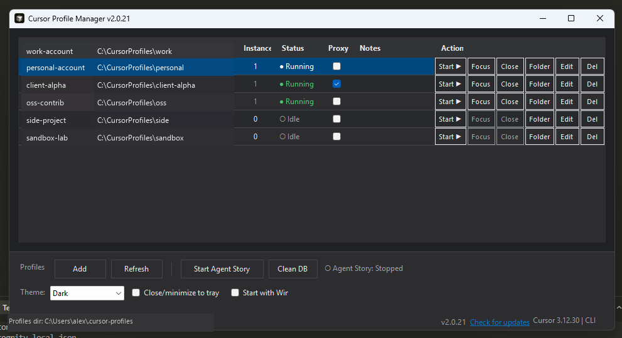
Task: Click the Notes column header
Action: [370, 48]
